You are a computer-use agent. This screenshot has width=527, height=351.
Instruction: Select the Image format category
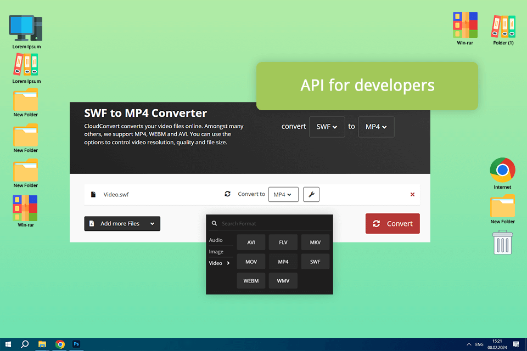(x=216, y=252)
